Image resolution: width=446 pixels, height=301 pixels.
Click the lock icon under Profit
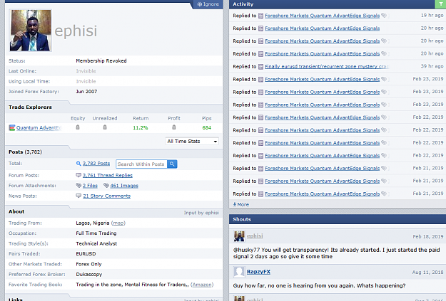174,127
